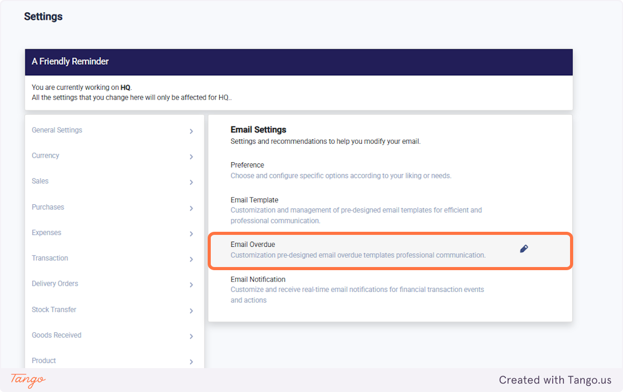623x392 pixels.
Task: Click 'You are currently working on HQ' text
Action: tap(82, 88)
